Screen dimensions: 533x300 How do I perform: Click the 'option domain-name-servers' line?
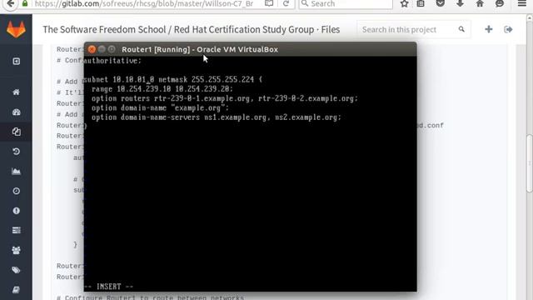(x=217, y=117)
